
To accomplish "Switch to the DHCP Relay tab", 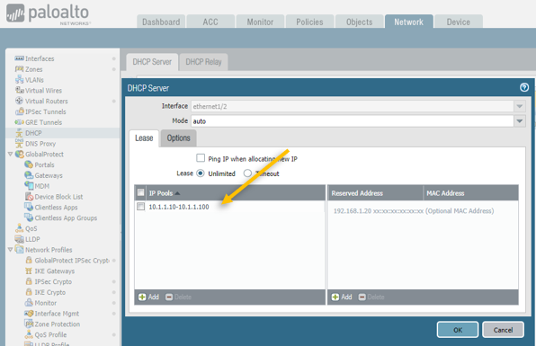I will click(x=203, y=62).
